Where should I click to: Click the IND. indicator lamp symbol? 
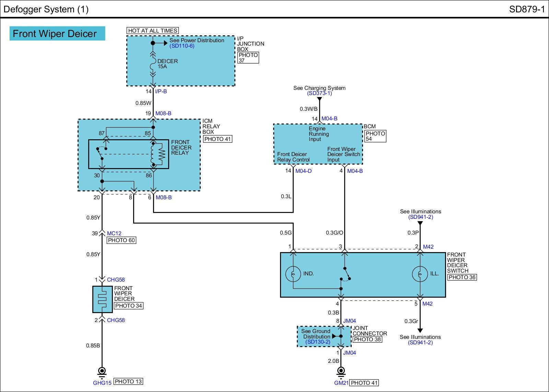pos(293,274)
